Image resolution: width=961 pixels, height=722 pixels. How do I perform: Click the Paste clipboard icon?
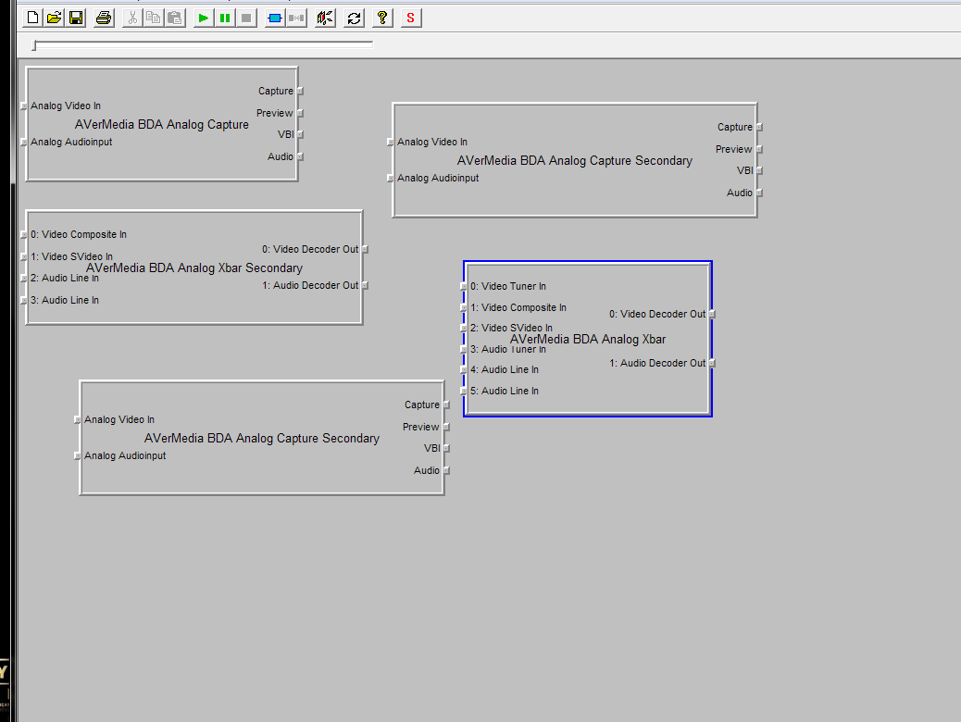pyautogui.click(x=175, y=18)
